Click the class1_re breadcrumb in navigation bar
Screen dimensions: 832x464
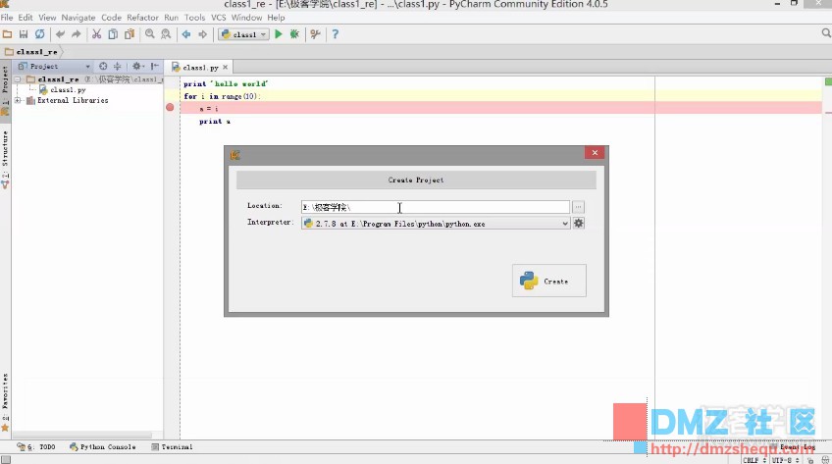(x=31, y=52)
